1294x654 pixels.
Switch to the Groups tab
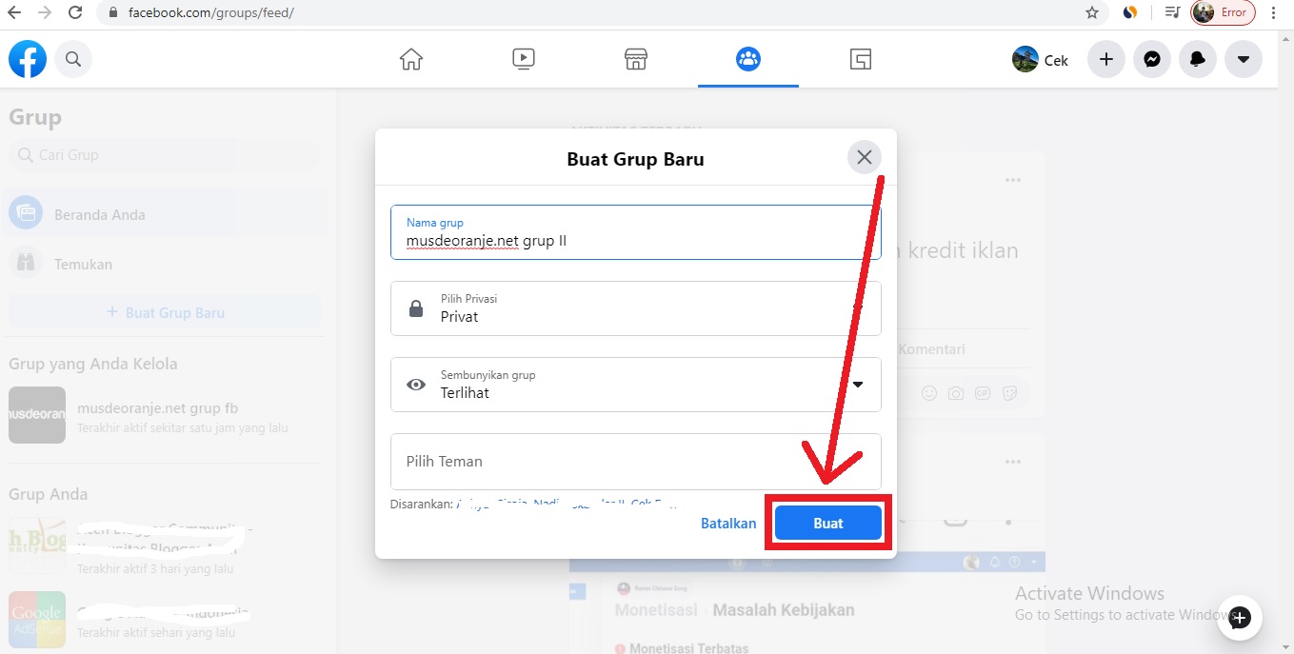pyautogui.click(x=747, y=58)
